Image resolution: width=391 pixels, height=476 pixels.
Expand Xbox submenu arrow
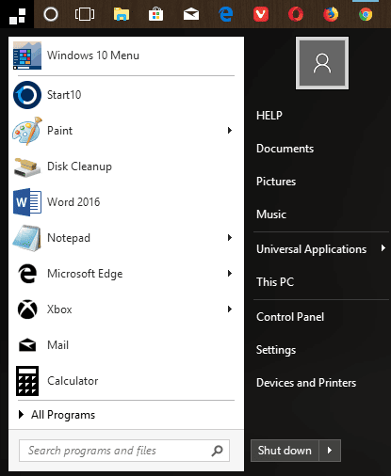230,309
